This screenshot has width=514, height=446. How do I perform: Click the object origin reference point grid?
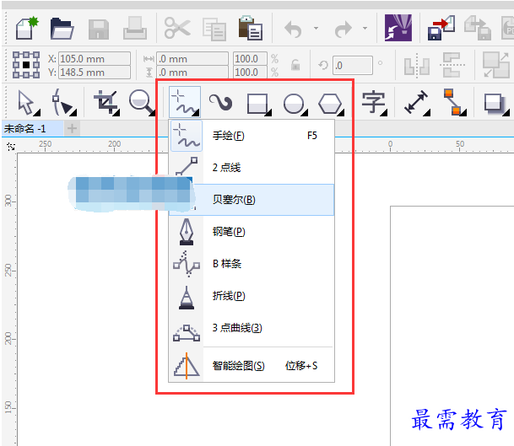pos(26,65)
